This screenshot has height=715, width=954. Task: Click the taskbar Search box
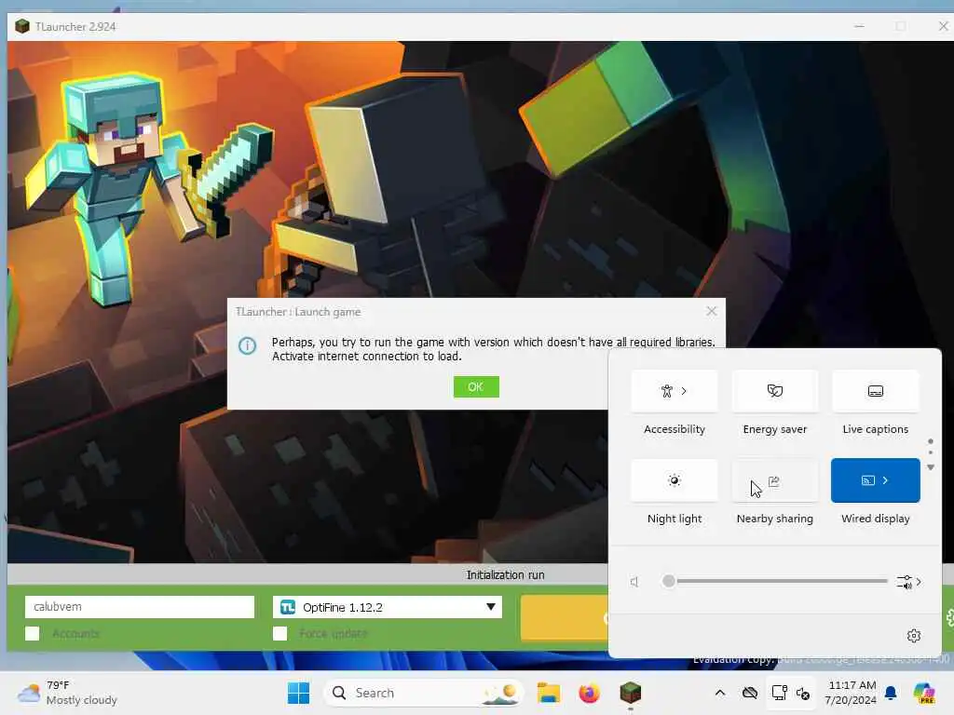coord(424,693)
